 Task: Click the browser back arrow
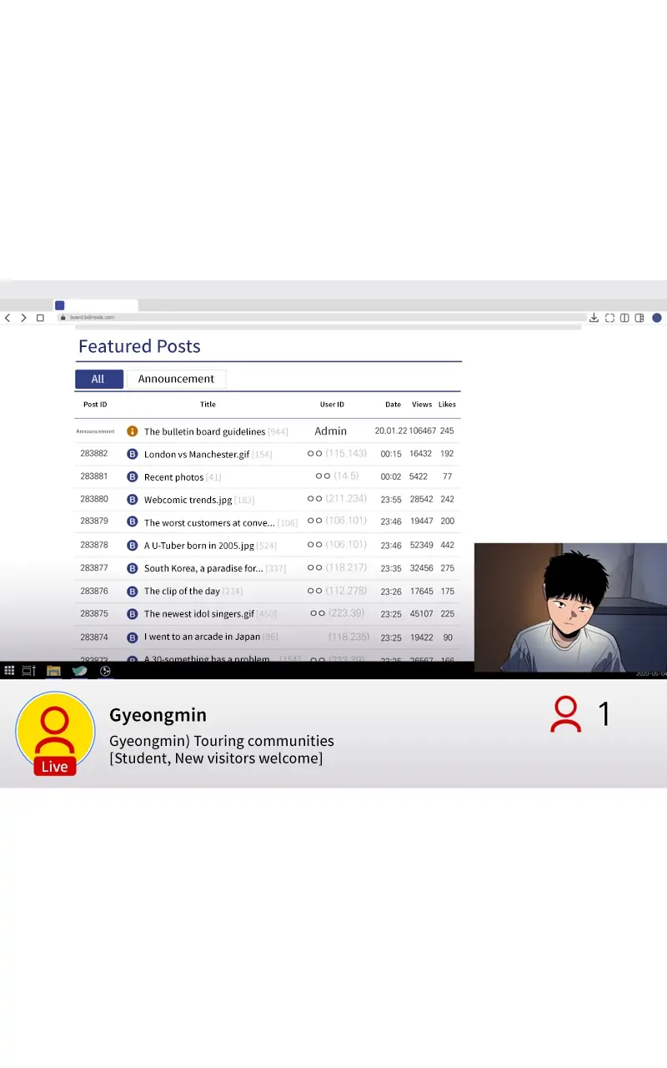8,318
